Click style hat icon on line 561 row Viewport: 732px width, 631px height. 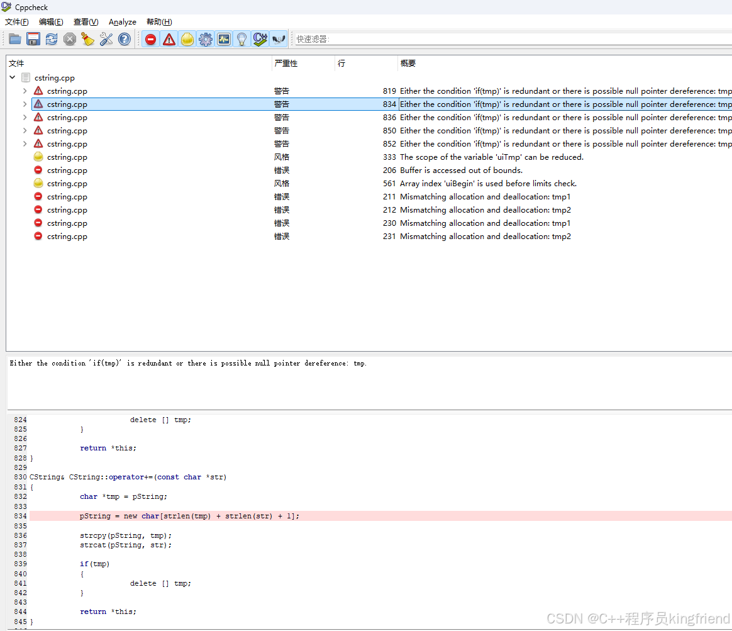(x=38, y=183)
